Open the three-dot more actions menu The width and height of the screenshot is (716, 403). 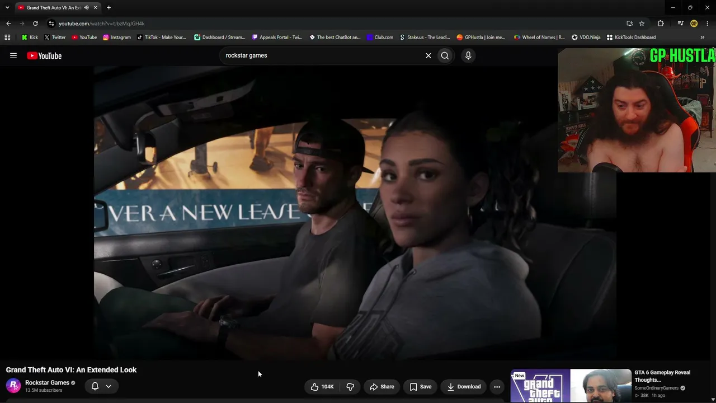(497, 387)
